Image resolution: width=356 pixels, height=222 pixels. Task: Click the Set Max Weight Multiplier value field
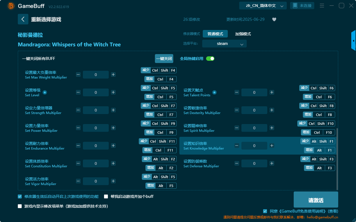pyautogui.click(x=96, y=75)
